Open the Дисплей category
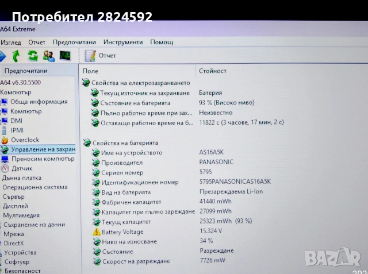 (16, 206)
